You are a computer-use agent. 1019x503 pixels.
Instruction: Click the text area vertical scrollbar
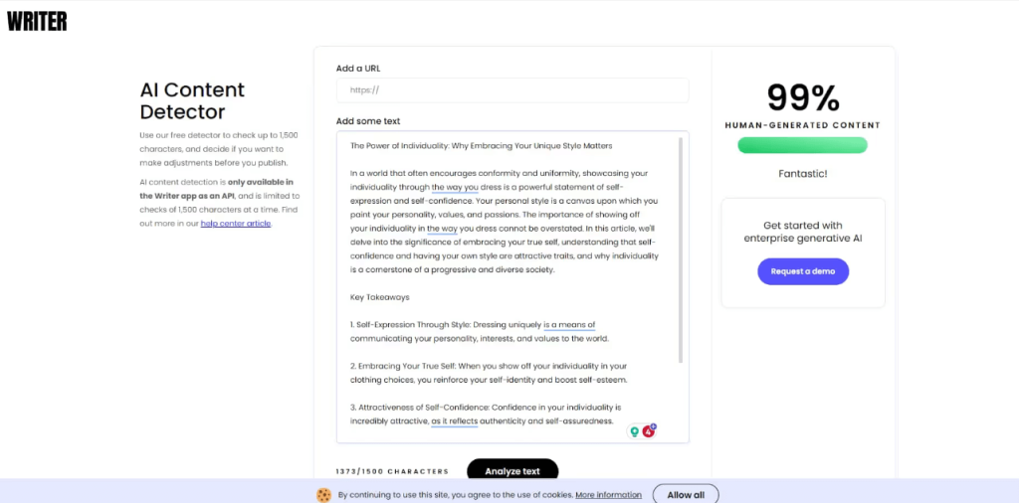pos(681,249)
